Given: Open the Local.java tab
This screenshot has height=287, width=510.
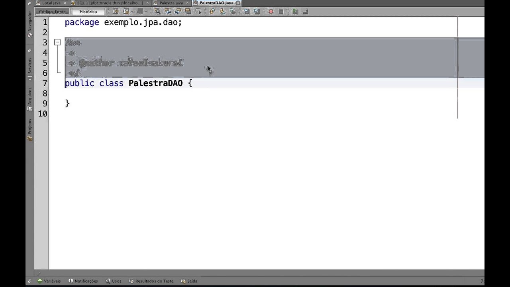Looking at the screenshot, I should click(51, 3).
